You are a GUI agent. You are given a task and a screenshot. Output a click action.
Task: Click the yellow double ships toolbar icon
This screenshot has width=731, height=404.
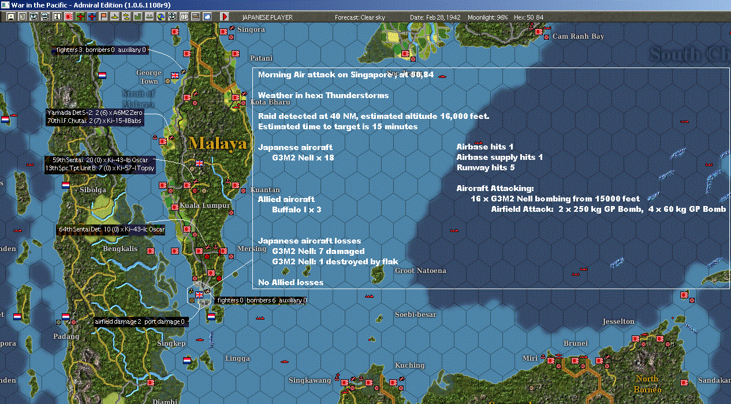(x=126, y=17)
